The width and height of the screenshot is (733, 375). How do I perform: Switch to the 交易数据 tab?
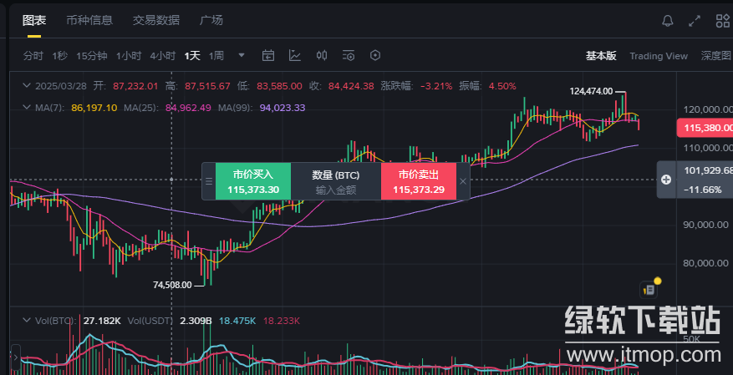click(156, 20)
